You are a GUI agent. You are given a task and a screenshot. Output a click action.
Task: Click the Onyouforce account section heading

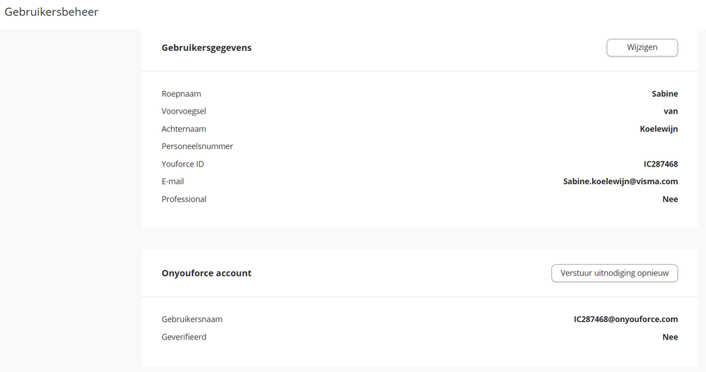coord(206,273)
